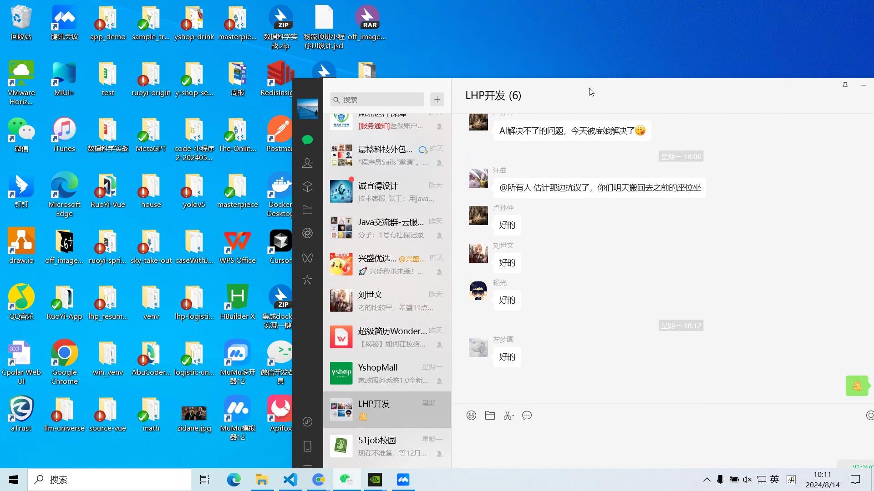Open Task View on the taskbar
The width and height of the screenshot is (874, 491).
tap(205, 480)
